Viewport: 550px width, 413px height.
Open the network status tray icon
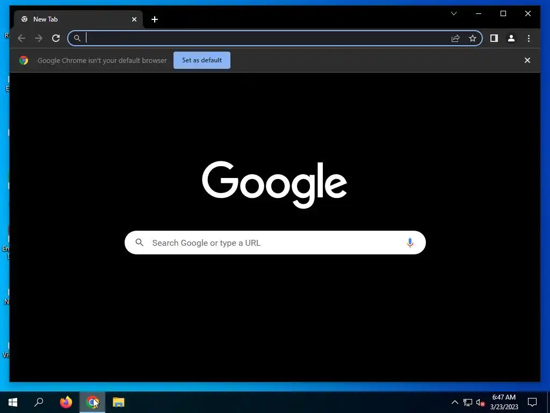(x=468, y=402)
